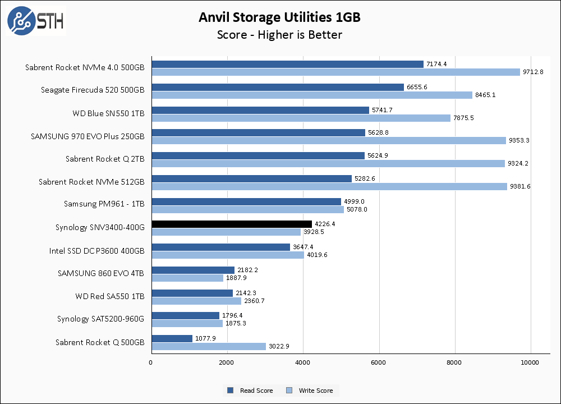Click the WD Blue SN550 1TB read bar
The width and height of the screenshot is (561, 404).
click(260, 110)
